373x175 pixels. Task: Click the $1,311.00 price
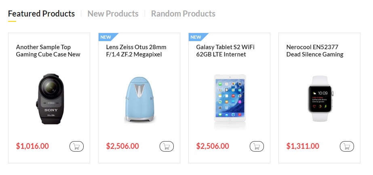(x=303, y=146)
